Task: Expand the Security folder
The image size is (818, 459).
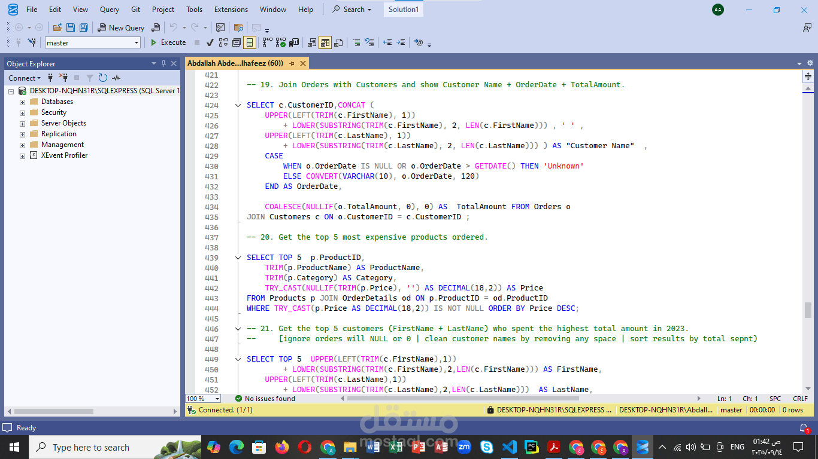Action: [22, 113]
